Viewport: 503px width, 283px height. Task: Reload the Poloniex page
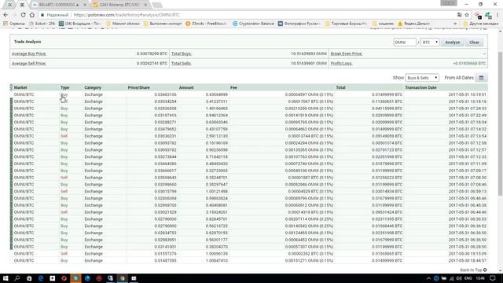click(x=23, y=15)
